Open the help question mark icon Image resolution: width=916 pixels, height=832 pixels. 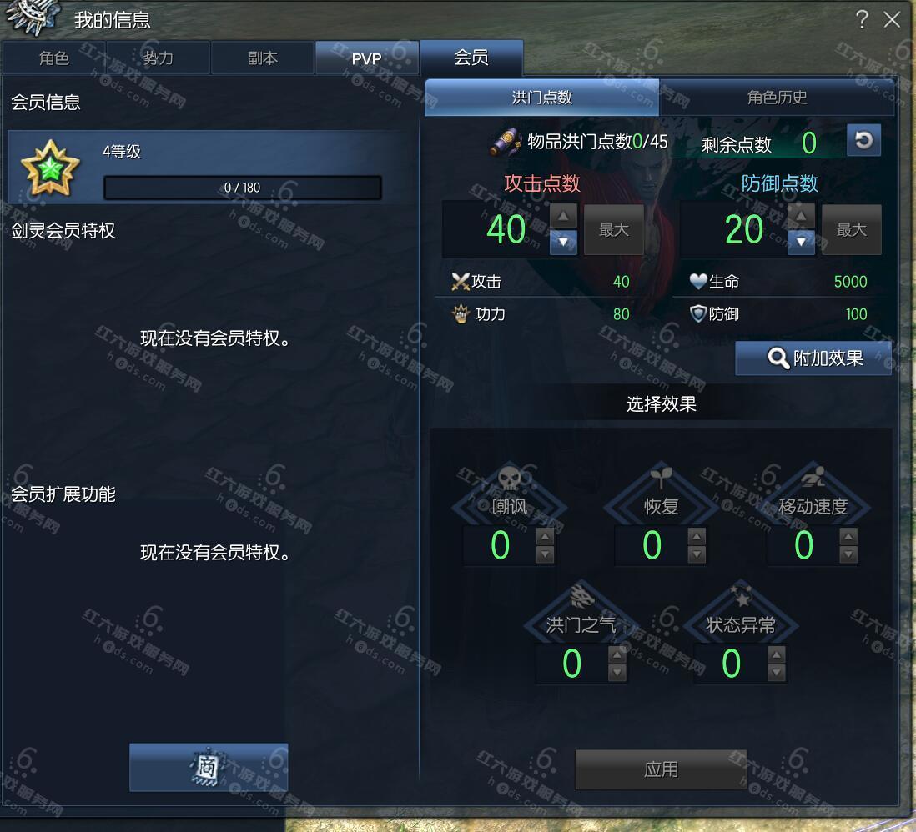pos(862,19)
